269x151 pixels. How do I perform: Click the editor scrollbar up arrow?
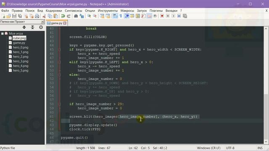click(x=266, y=29)
